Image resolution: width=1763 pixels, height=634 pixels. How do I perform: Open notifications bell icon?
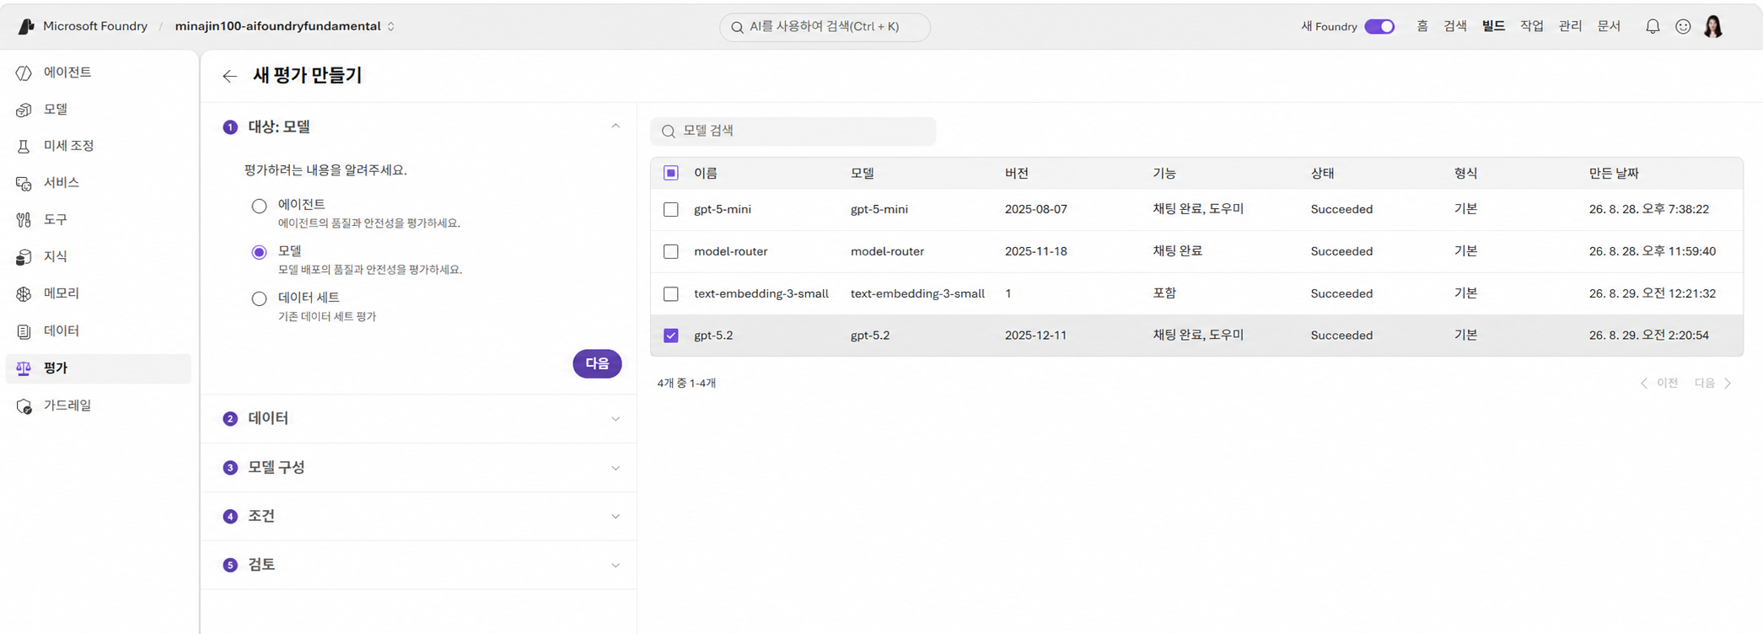tap(1653, 26)
